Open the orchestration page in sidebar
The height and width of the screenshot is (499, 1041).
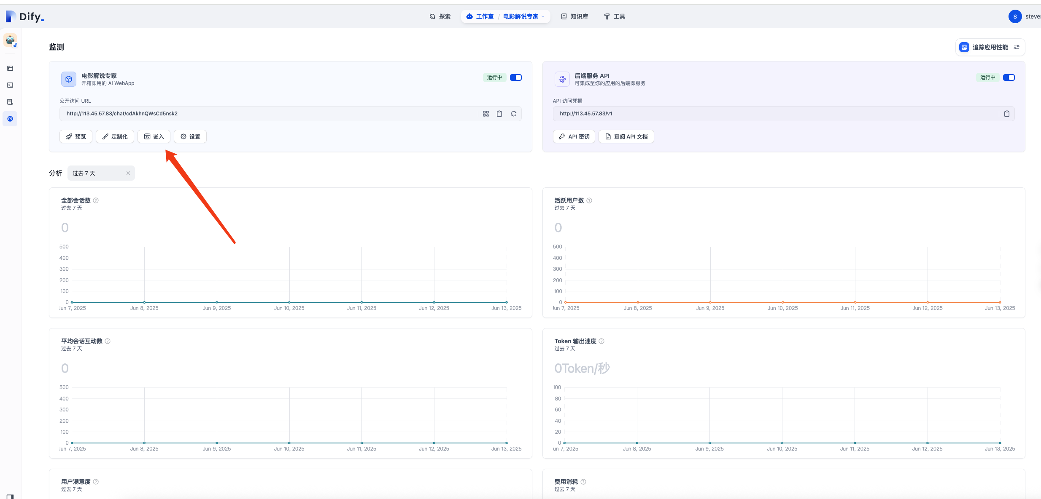10,68
